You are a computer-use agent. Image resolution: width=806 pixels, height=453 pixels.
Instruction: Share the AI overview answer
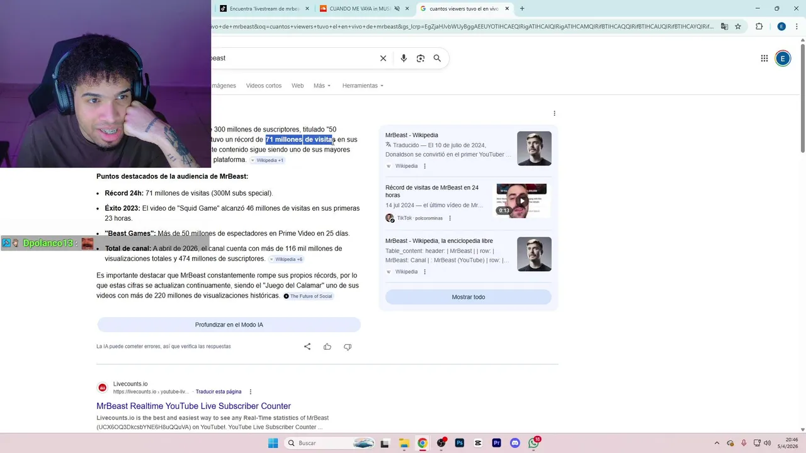pyautogui.click(x=307, y=347)
